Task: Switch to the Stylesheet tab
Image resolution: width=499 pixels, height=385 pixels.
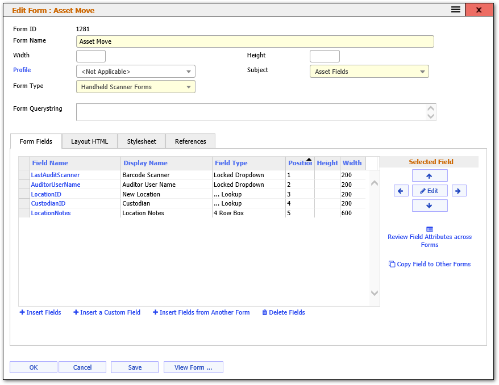Action: [x=141, y=141]
